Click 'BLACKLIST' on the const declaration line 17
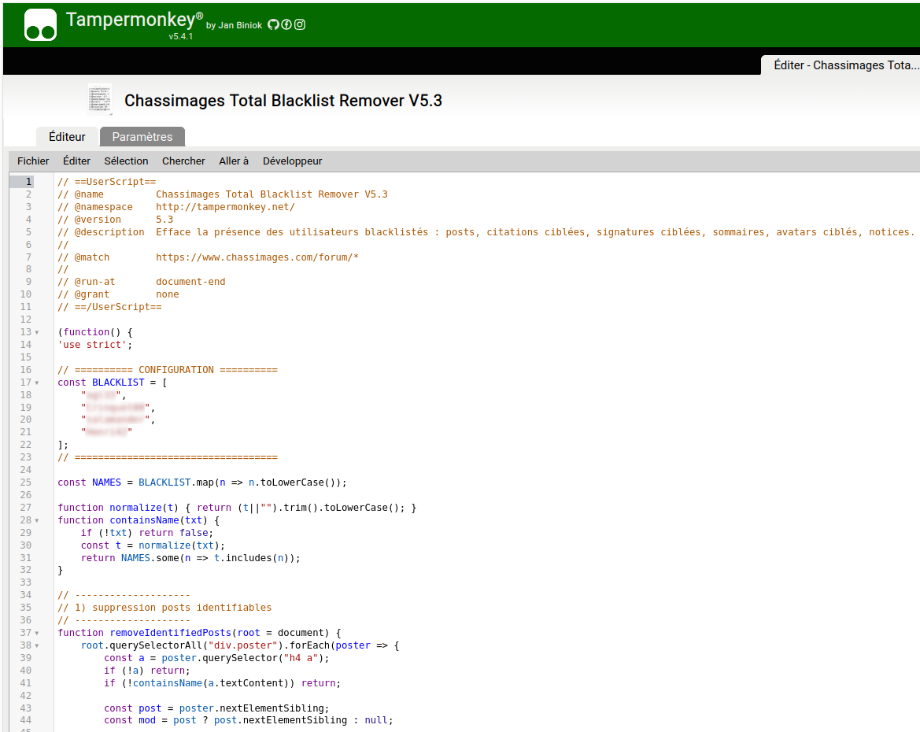The image size is (920, 732). coord(118,383)
